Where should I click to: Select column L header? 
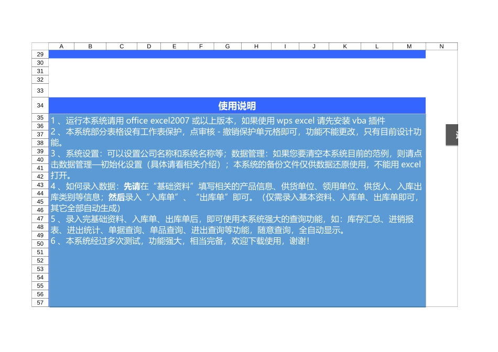click(x=377, y=46)
